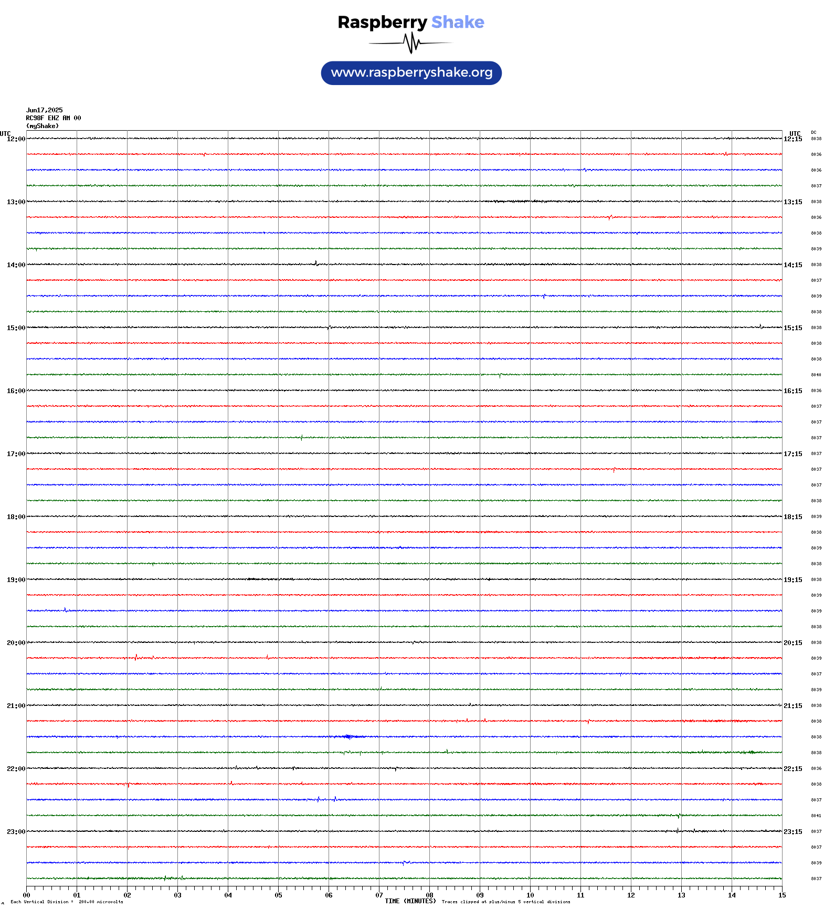Screen dimensions: 824x909
Task: Click minute tick label 01 on bottom axis
Action: point(77,895)
